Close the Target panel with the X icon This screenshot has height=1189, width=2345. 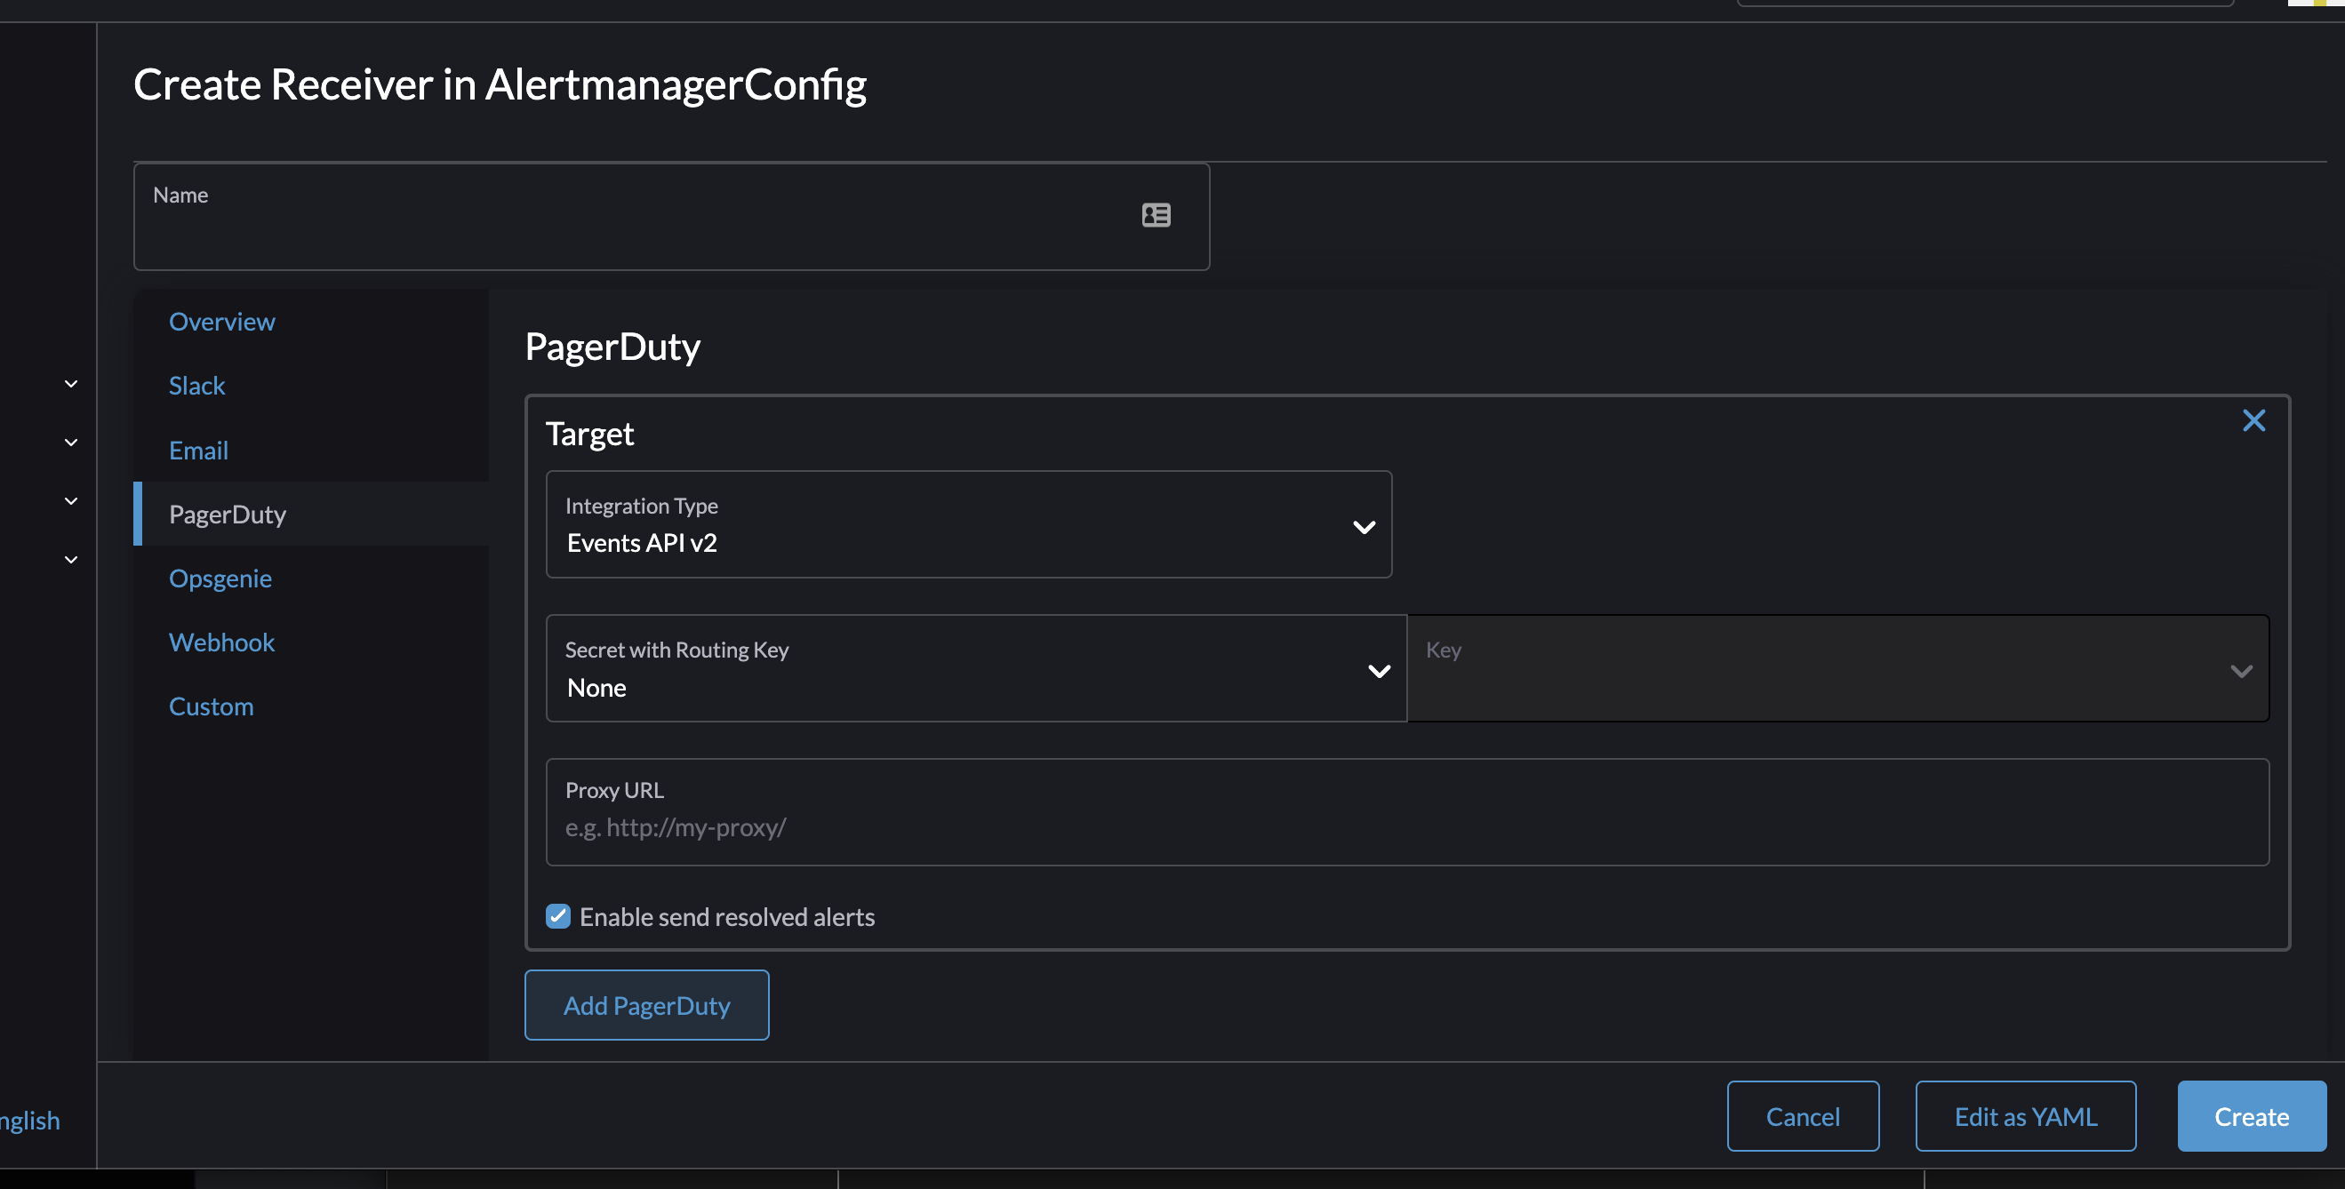[x=2254, y=420]
